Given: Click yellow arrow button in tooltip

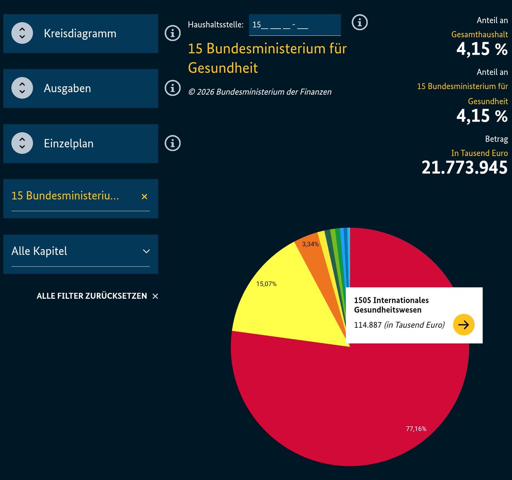Looking at the screenshot, I should [464, 325].
